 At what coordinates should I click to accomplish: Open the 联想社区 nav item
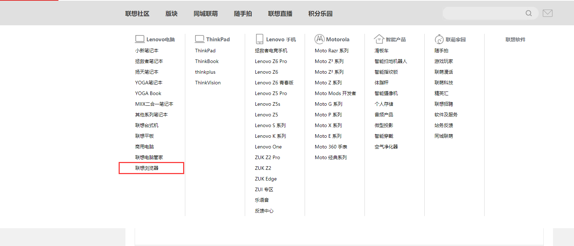[137, 14]
